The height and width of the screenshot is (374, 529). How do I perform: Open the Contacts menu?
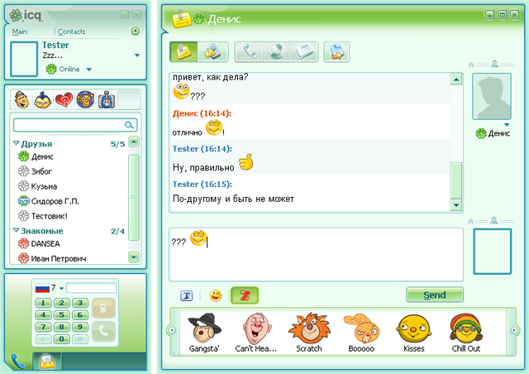[x=71, y=31]
